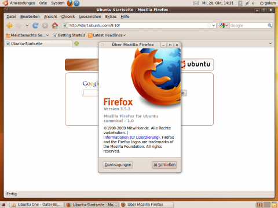Go to the home page icon

55,25
